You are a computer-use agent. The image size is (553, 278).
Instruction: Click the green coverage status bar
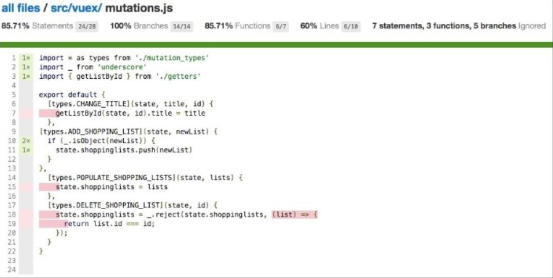(x=276, y=44)
